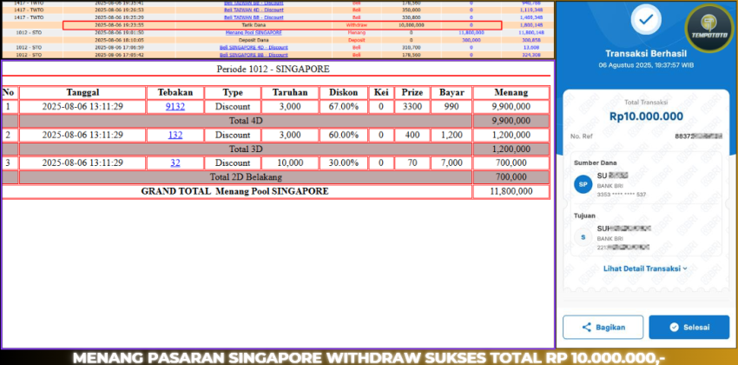Click the Withdraw label in highlighted row

[356, 25]
